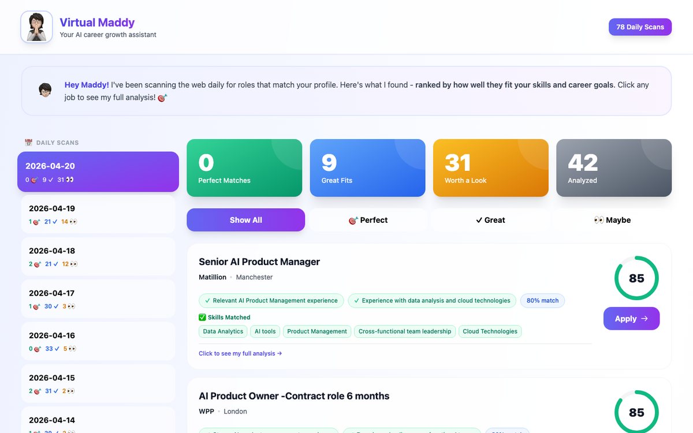
Task: Select the 2026-04-17 daily scan
Action: (x=98, y=298)
